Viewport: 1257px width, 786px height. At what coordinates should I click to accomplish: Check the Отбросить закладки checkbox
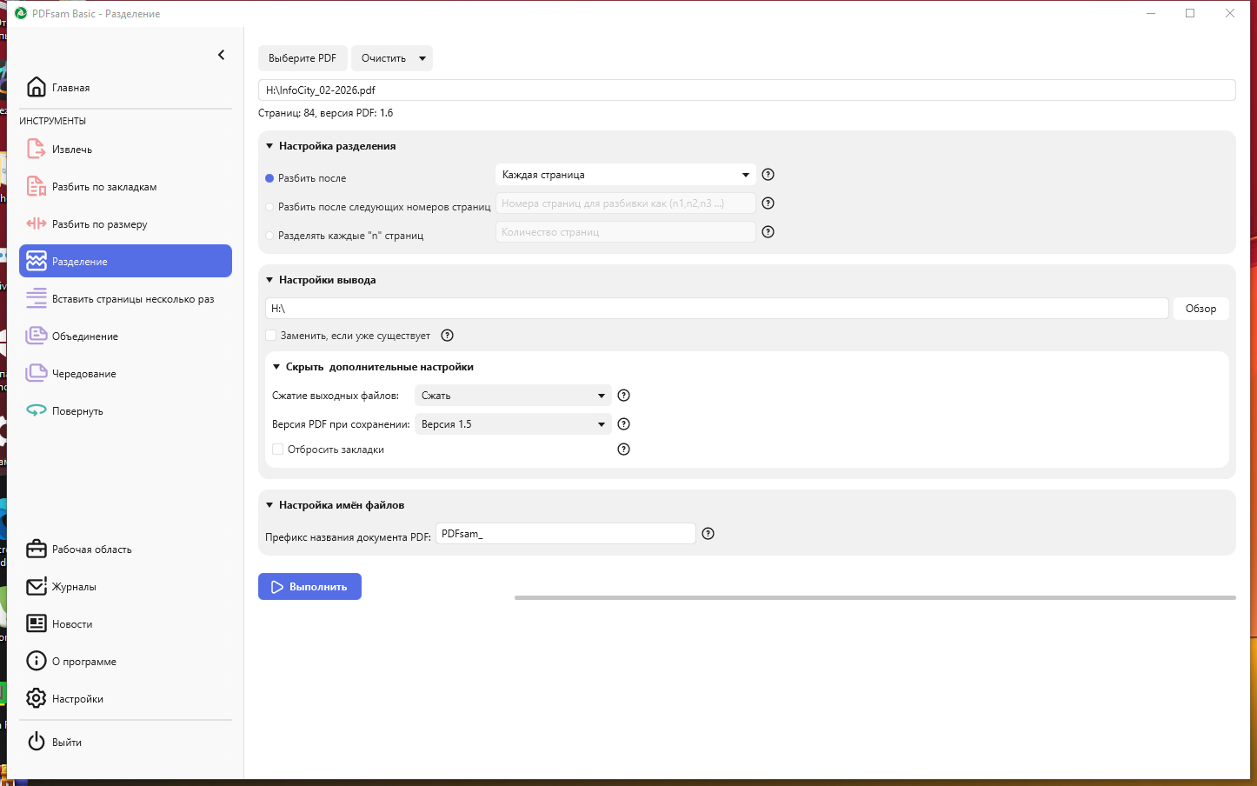[278, 450]
